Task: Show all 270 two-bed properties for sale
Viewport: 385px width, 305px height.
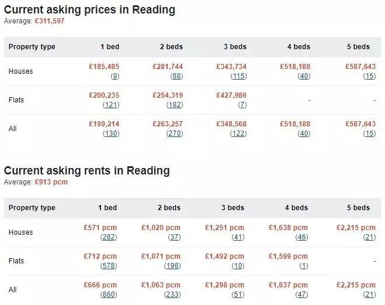Action: point(175,133)
